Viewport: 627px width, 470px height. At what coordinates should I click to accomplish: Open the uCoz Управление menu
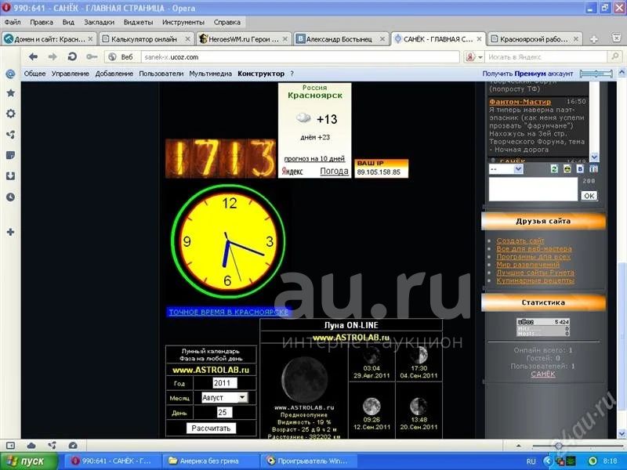[x=71, y=74]
